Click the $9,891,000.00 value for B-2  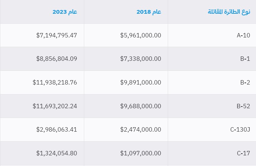[x=141, y=82]
